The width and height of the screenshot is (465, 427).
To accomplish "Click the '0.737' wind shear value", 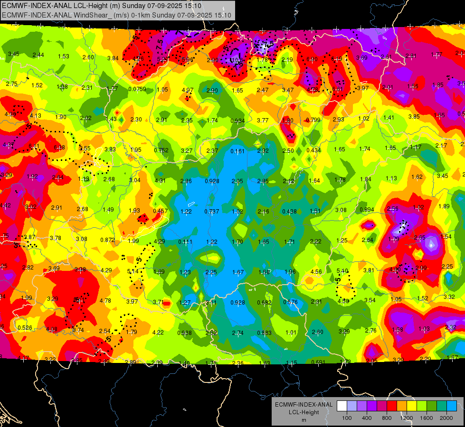I will pyautogui.click(x=212, y=211).
